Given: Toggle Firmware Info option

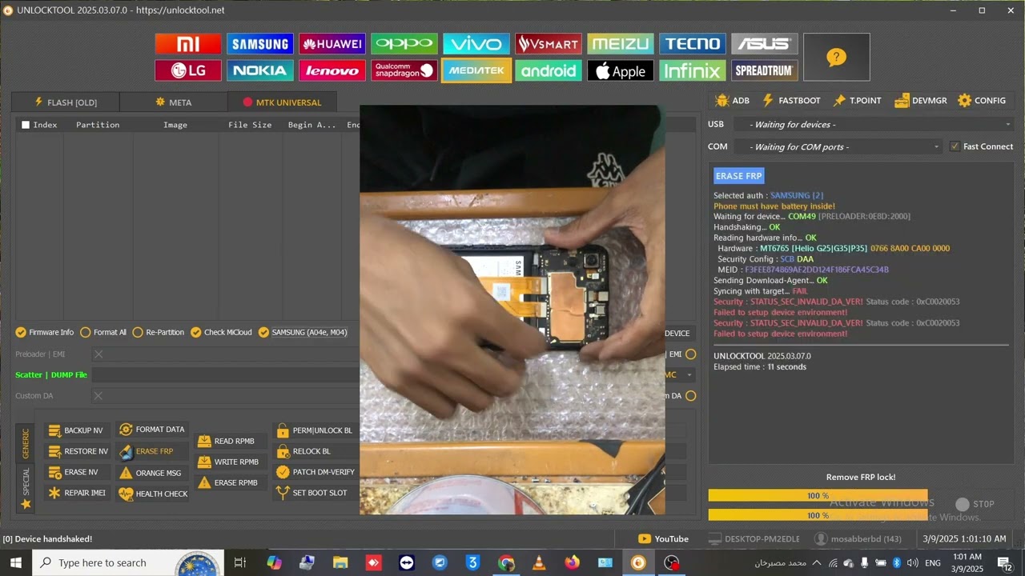Looking at the screenshot, I should click(x=45, y=332).
